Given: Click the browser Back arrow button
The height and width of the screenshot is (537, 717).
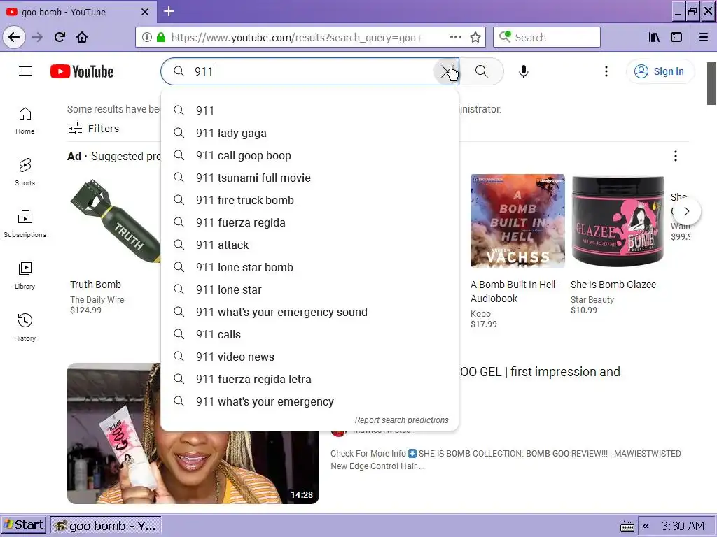Looking at the screenshot, I should tap(14, 37).
